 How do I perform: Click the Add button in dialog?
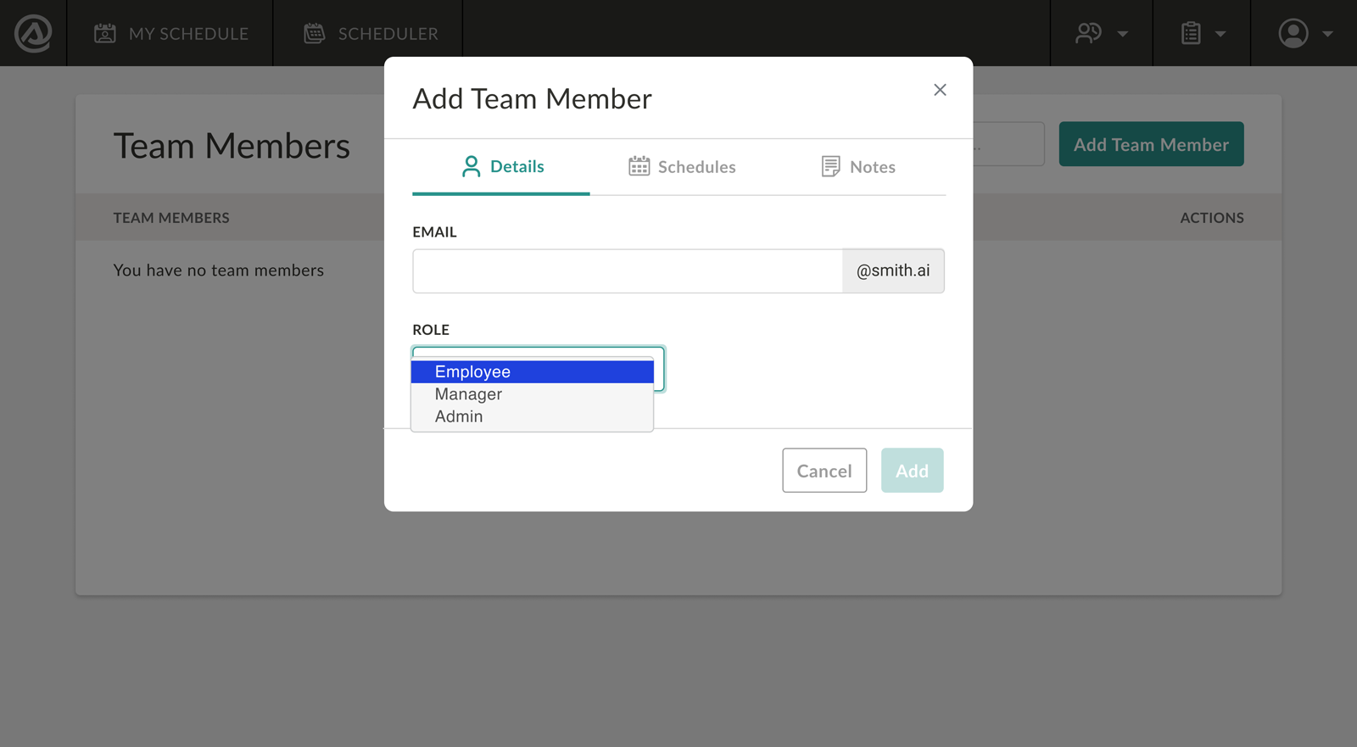tap(912, 471)
